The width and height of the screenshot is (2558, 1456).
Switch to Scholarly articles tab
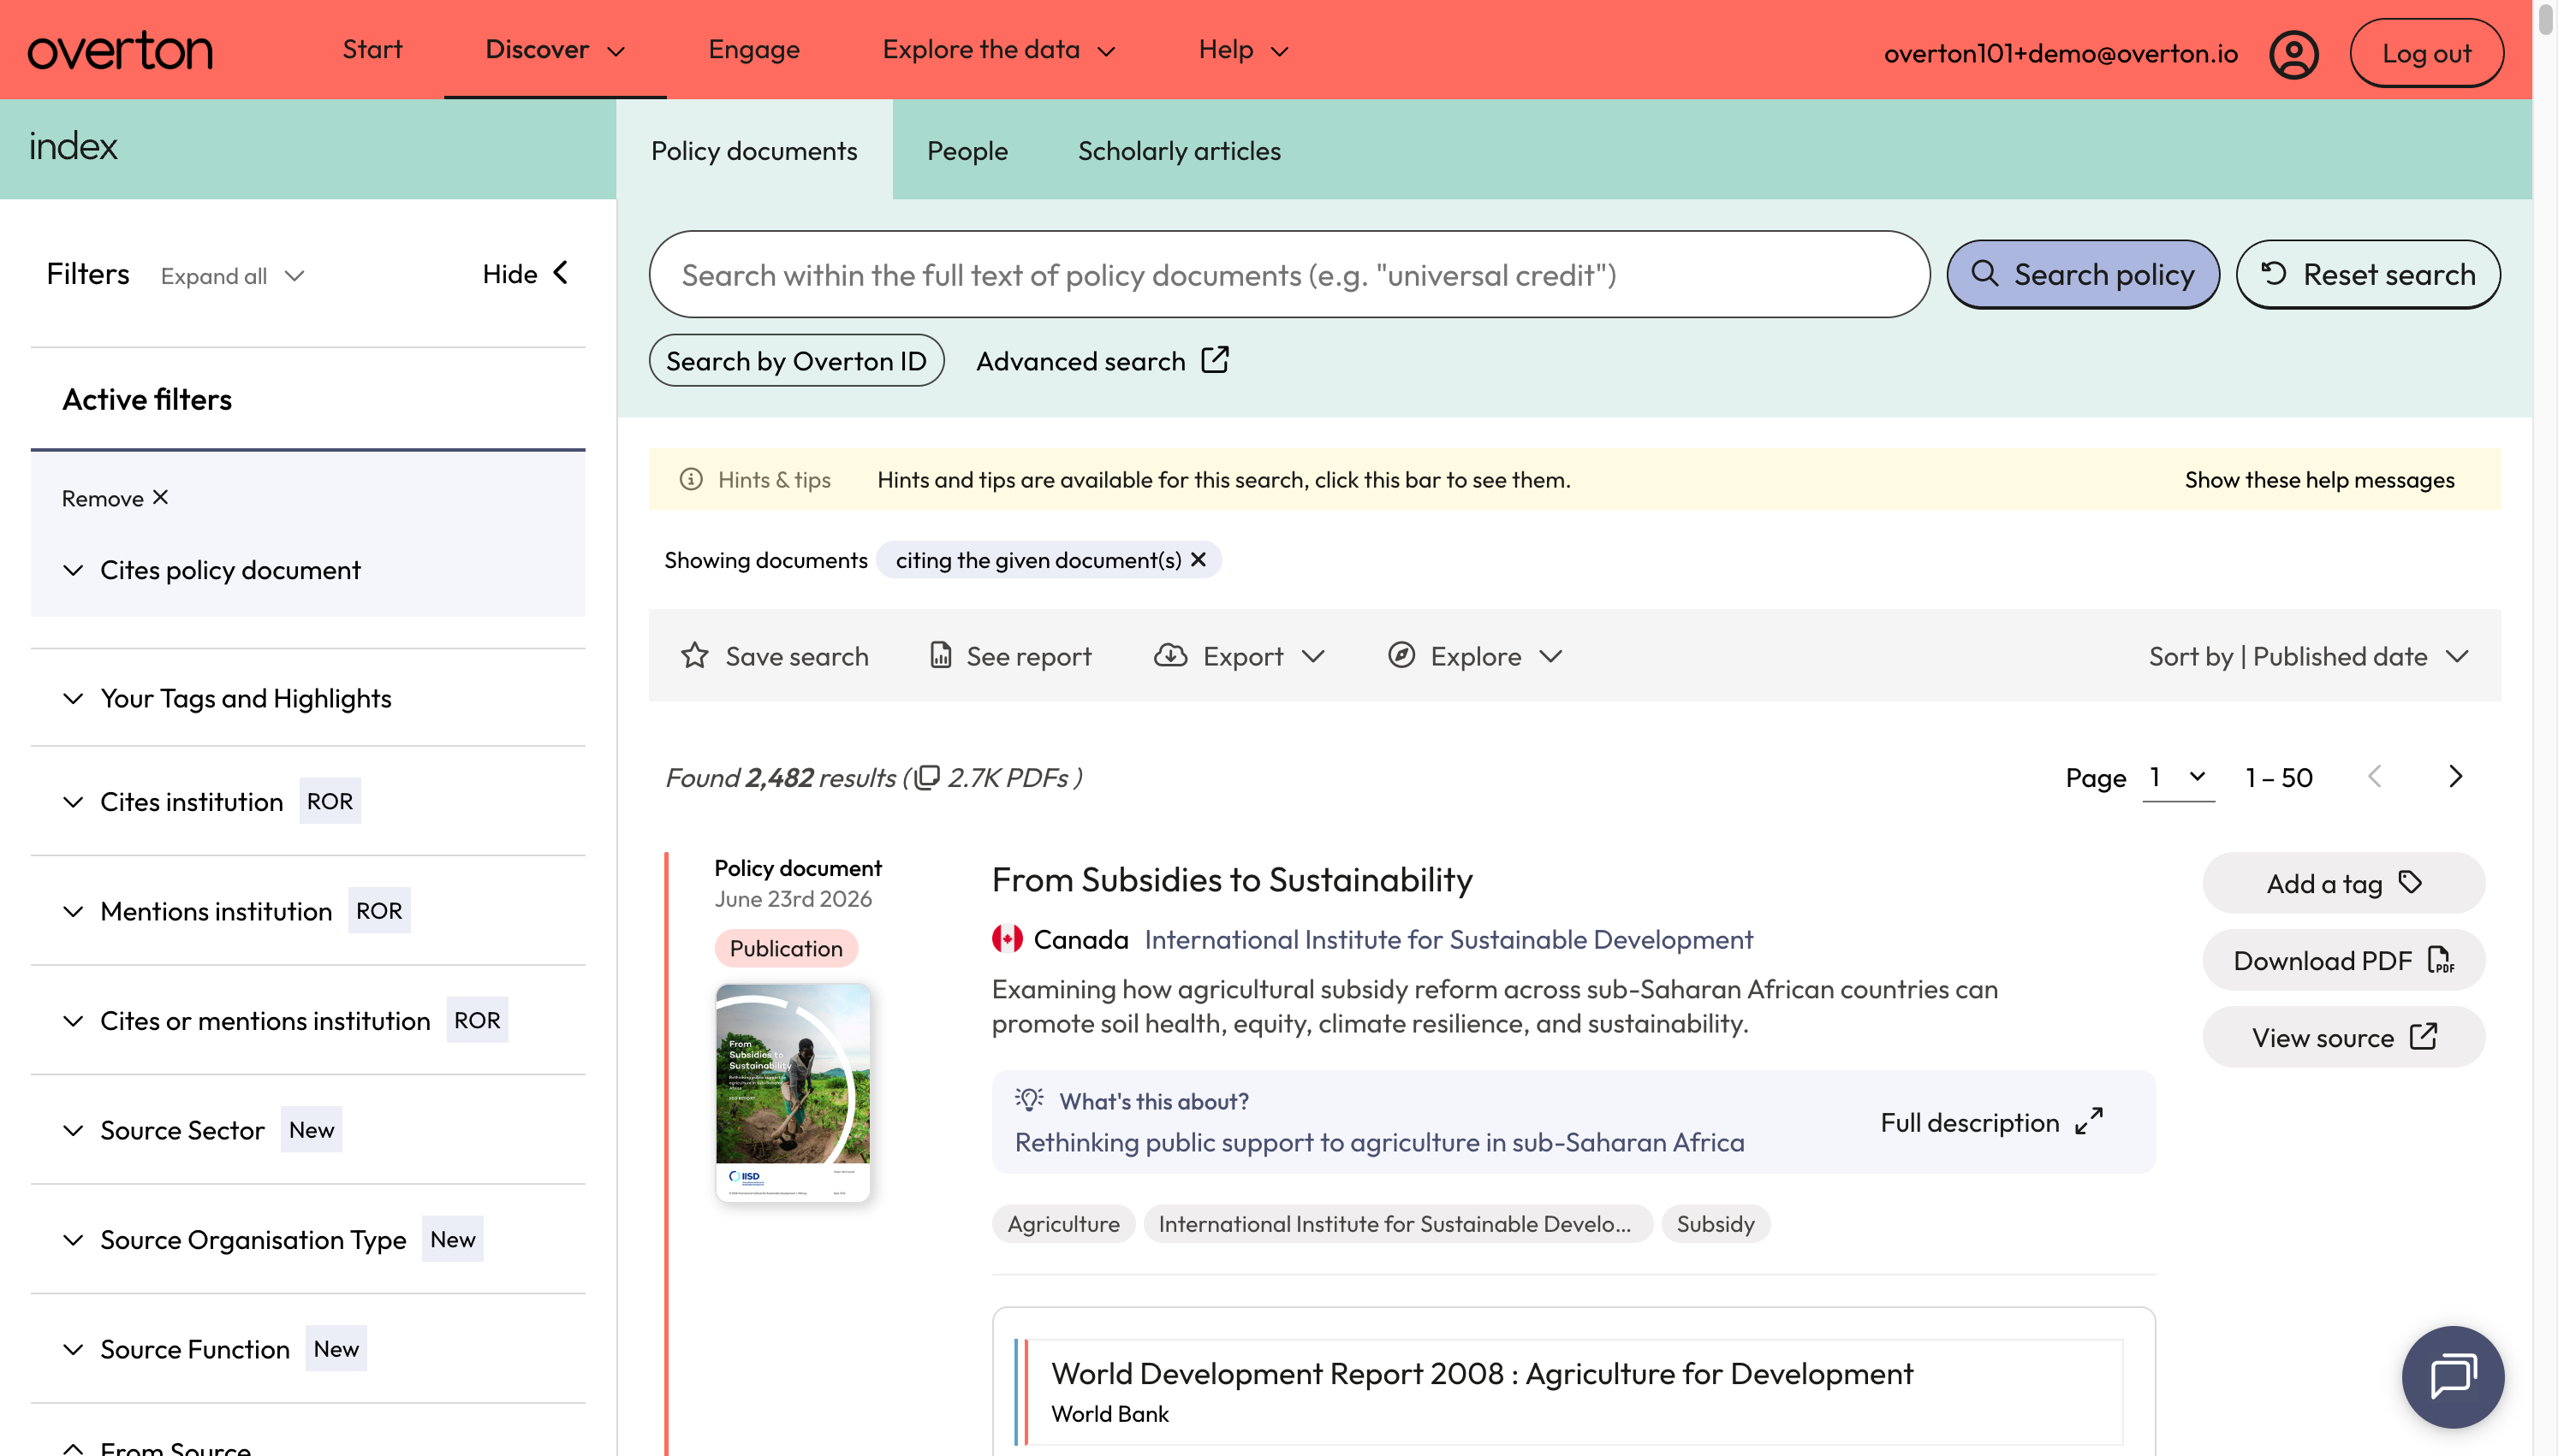[1179, 151]
